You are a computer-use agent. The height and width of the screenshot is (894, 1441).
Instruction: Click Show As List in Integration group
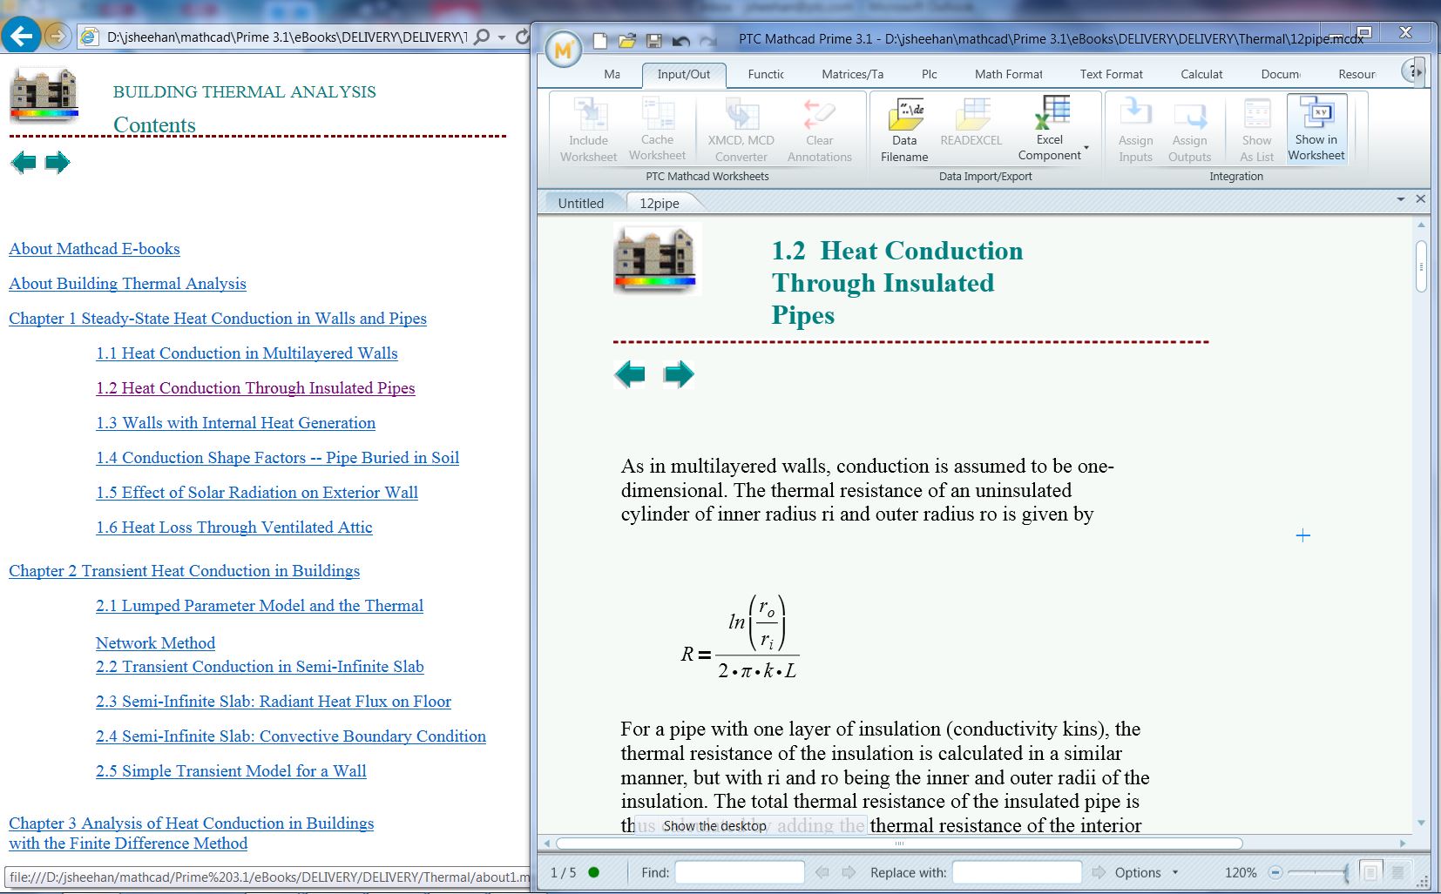click(1256, 130)
